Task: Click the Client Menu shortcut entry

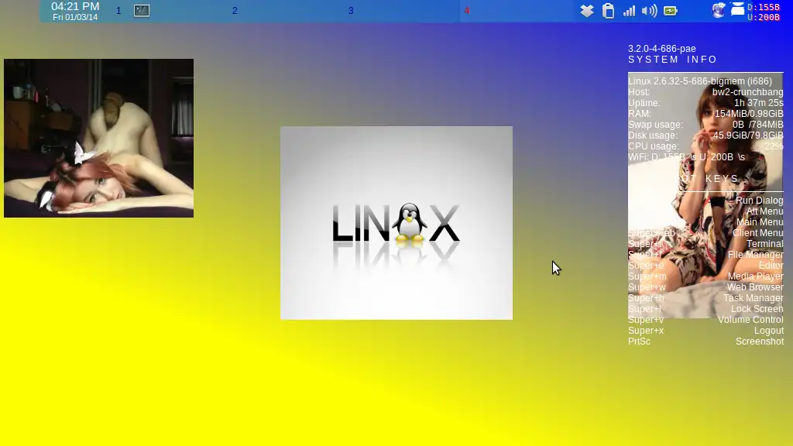Action: pyautogui.click(x=757, y=233)
